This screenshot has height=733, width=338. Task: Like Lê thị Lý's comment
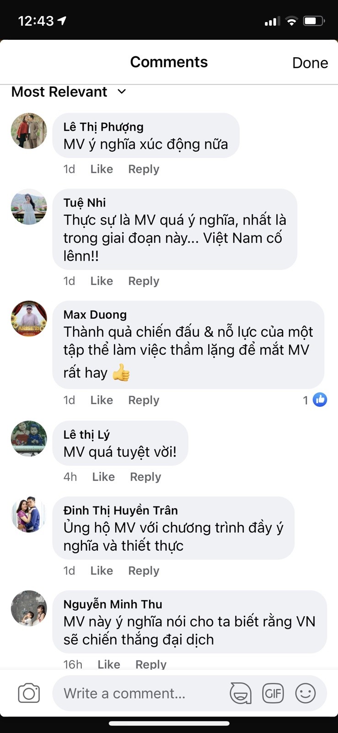(x=103, y=477)
